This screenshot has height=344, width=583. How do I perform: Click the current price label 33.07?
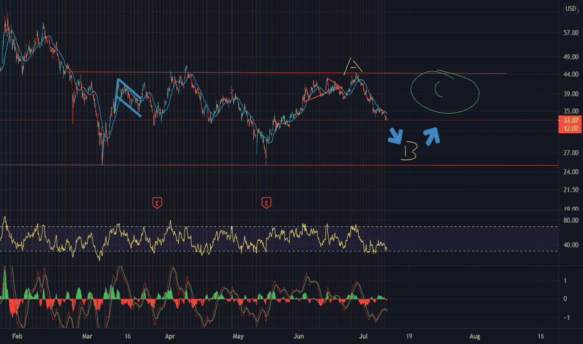[570, 120]
